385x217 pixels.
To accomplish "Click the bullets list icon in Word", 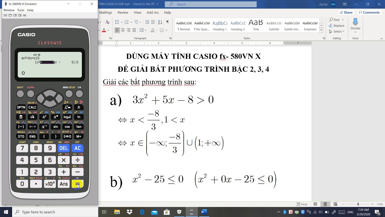I will pos(117,22).
